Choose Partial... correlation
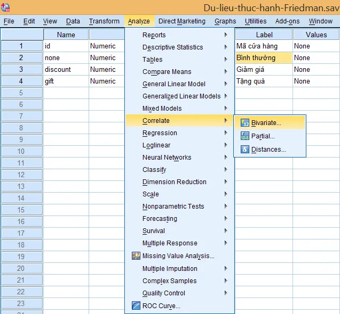Viewport: 340px width, 314px height. pos(270,136)
